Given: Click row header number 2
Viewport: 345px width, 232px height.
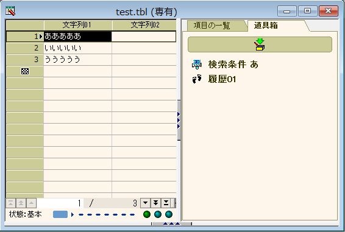Looking at the screenshot, I should tap(25, 48).
